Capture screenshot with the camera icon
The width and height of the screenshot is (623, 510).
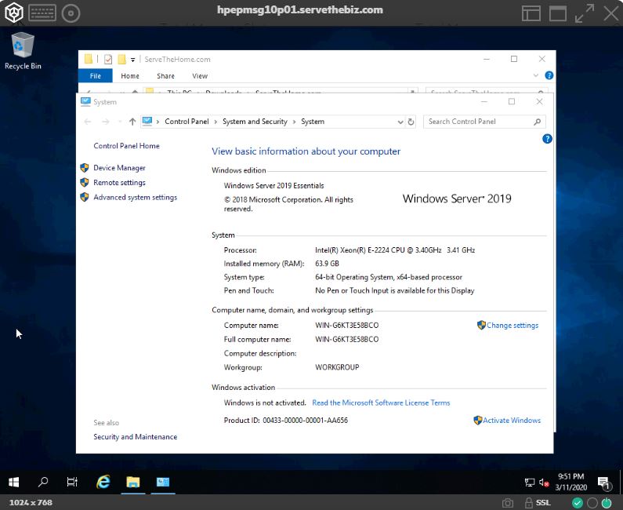pyautogui.click(x=508, y=502)
